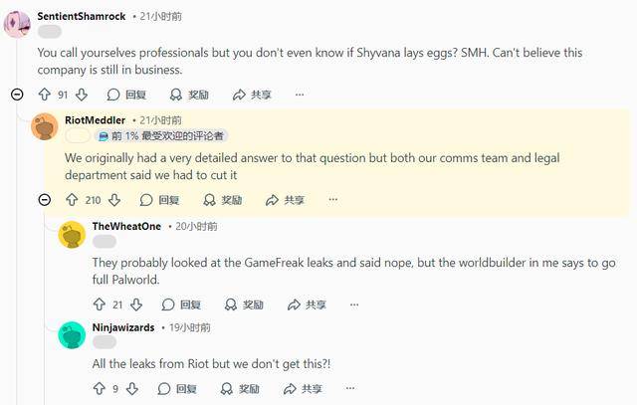Downvote RiotMeddler's reply

pyautogui.click(x=114, y=200)
